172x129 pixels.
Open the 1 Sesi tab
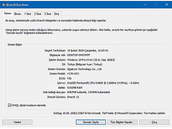coord(28,14)
